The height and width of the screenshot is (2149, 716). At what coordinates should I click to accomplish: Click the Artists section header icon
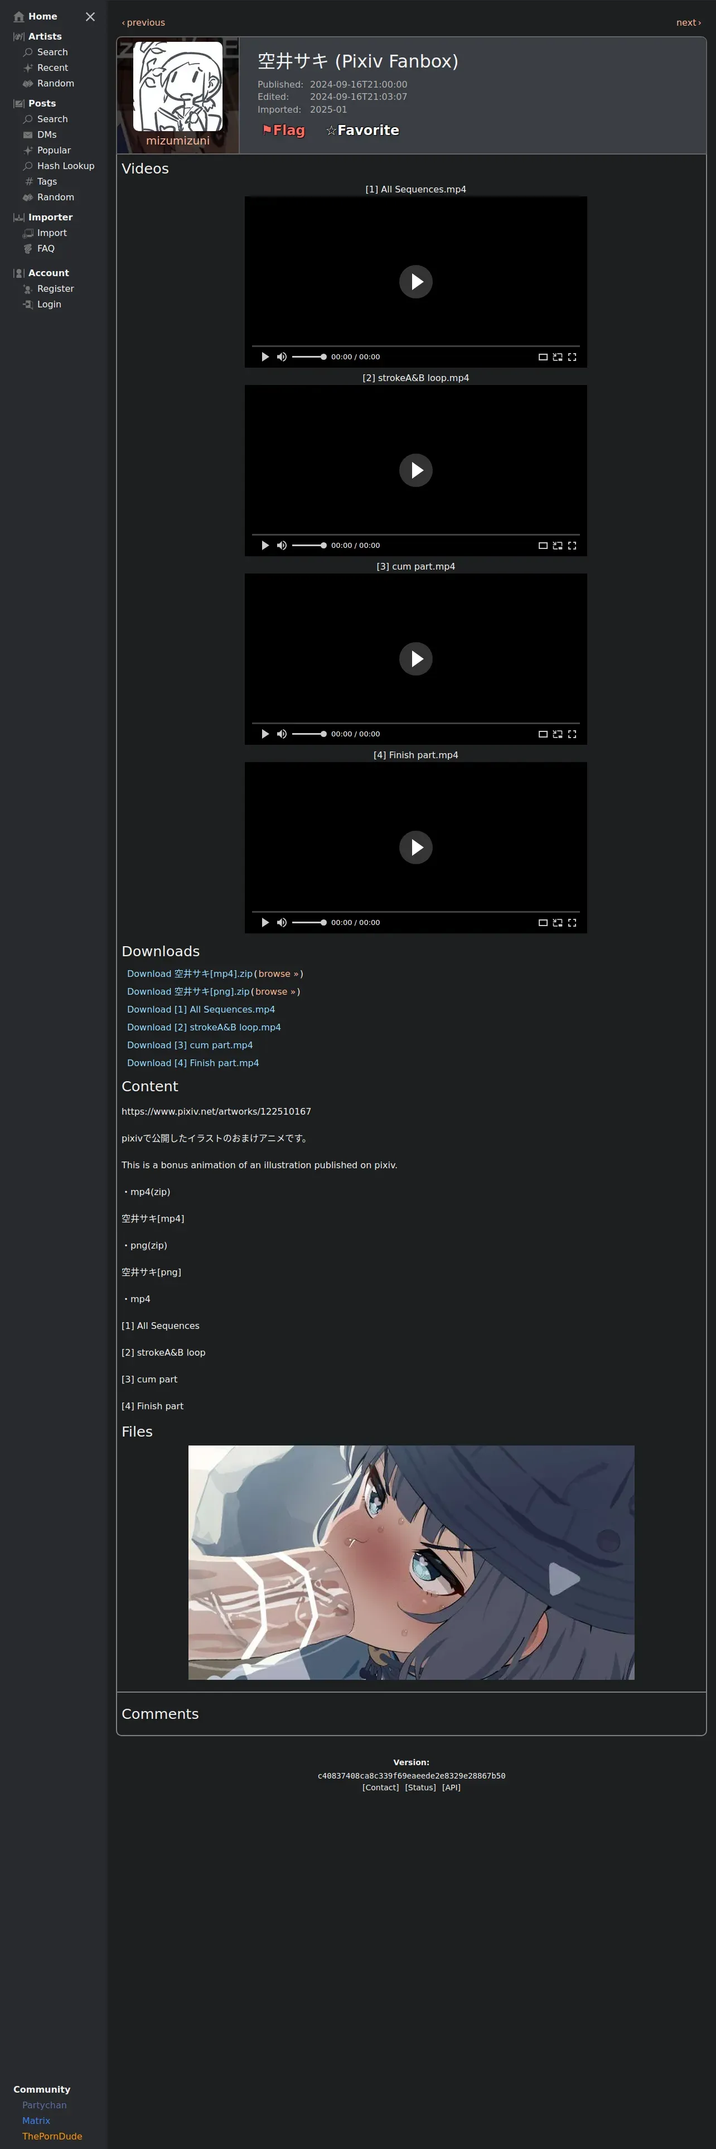(x=18, y=37)
